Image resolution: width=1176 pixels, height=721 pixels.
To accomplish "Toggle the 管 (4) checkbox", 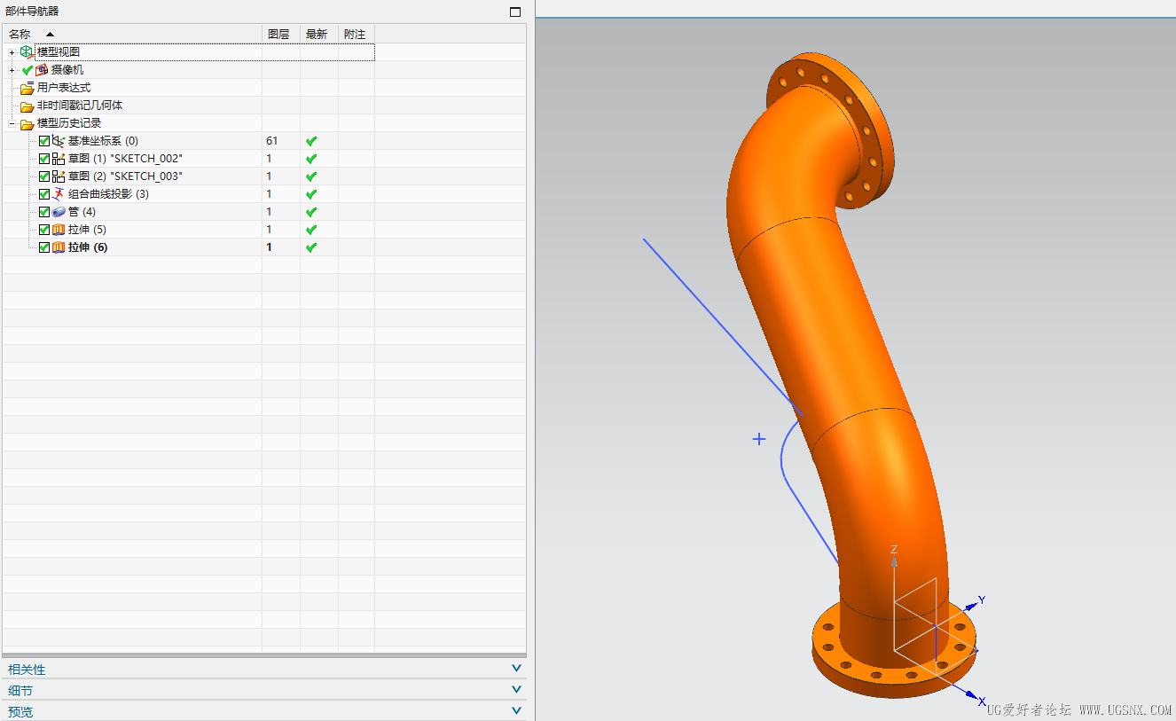I will pos(44,212).
